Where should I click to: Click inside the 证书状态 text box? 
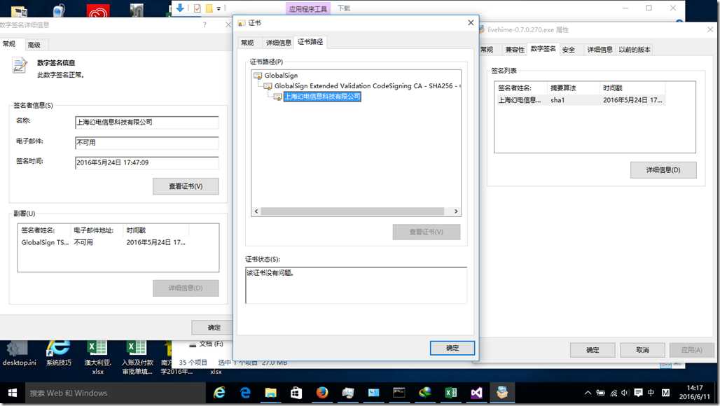[x=356, y=285]
